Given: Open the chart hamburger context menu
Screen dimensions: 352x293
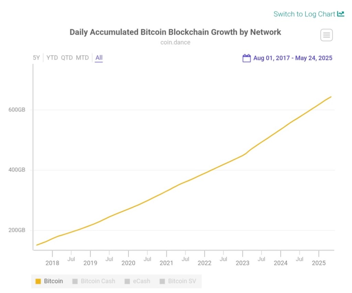Looking at the screenshot, I should 327,35.
